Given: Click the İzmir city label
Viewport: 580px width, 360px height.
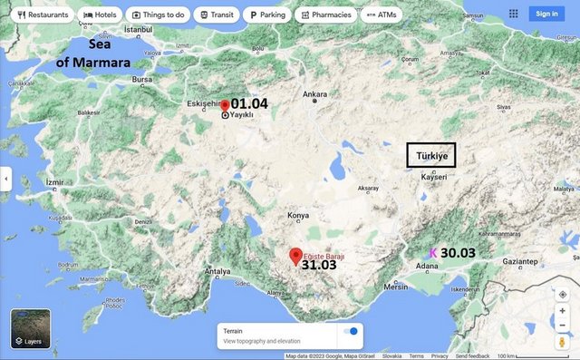Looking at the screenshot, I should click(x=54, y=182).
